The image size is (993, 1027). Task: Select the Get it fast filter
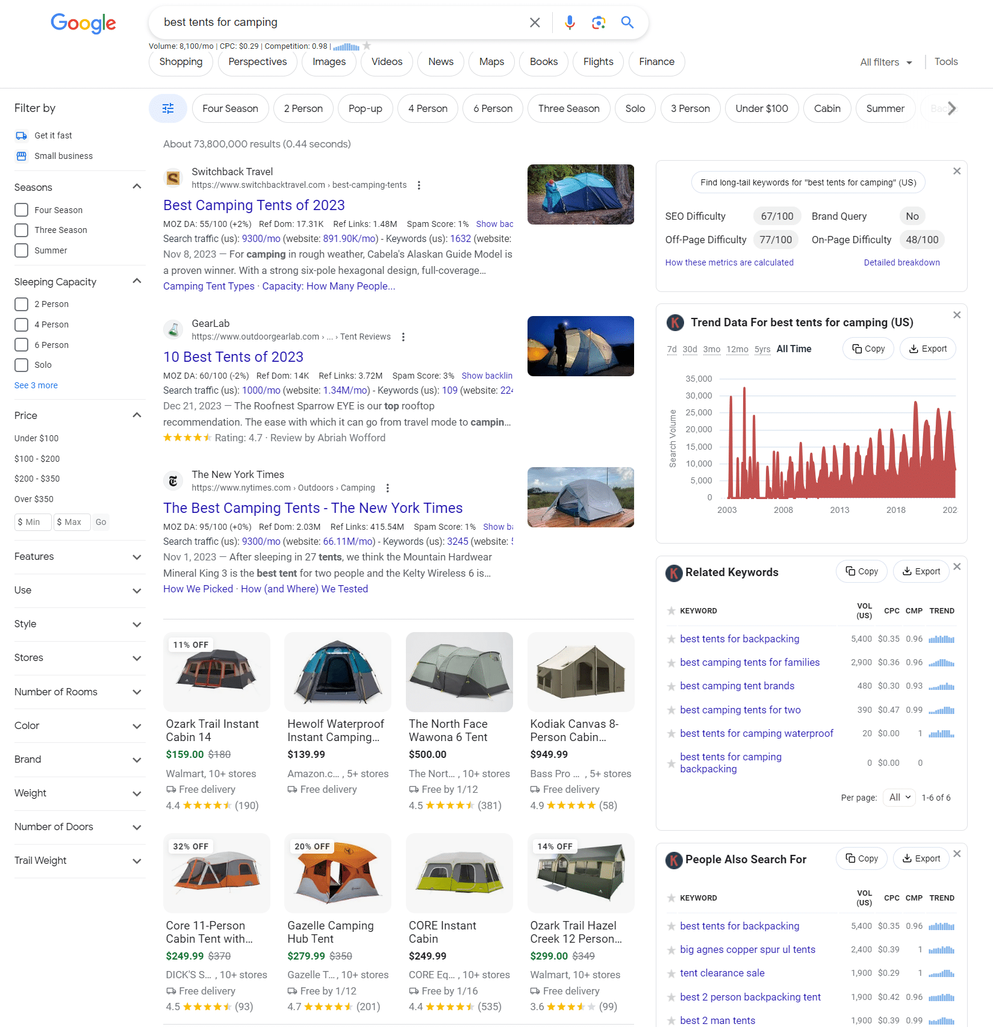click(x=44, y=135)
